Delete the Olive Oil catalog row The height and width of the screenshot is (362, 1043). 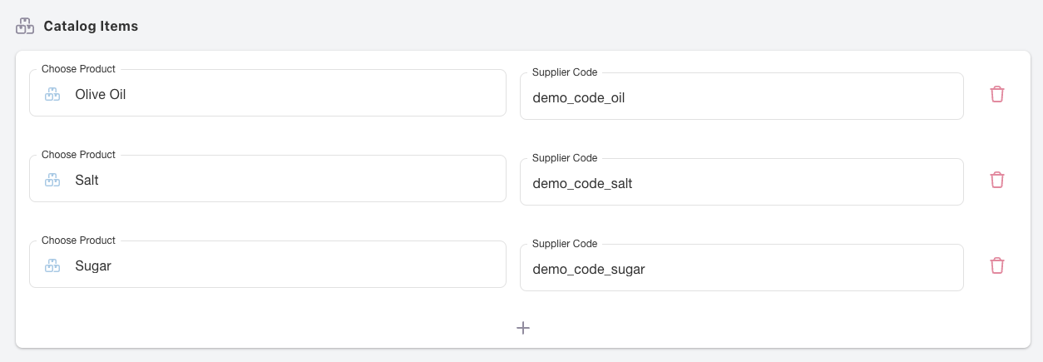tap(997, 94)
